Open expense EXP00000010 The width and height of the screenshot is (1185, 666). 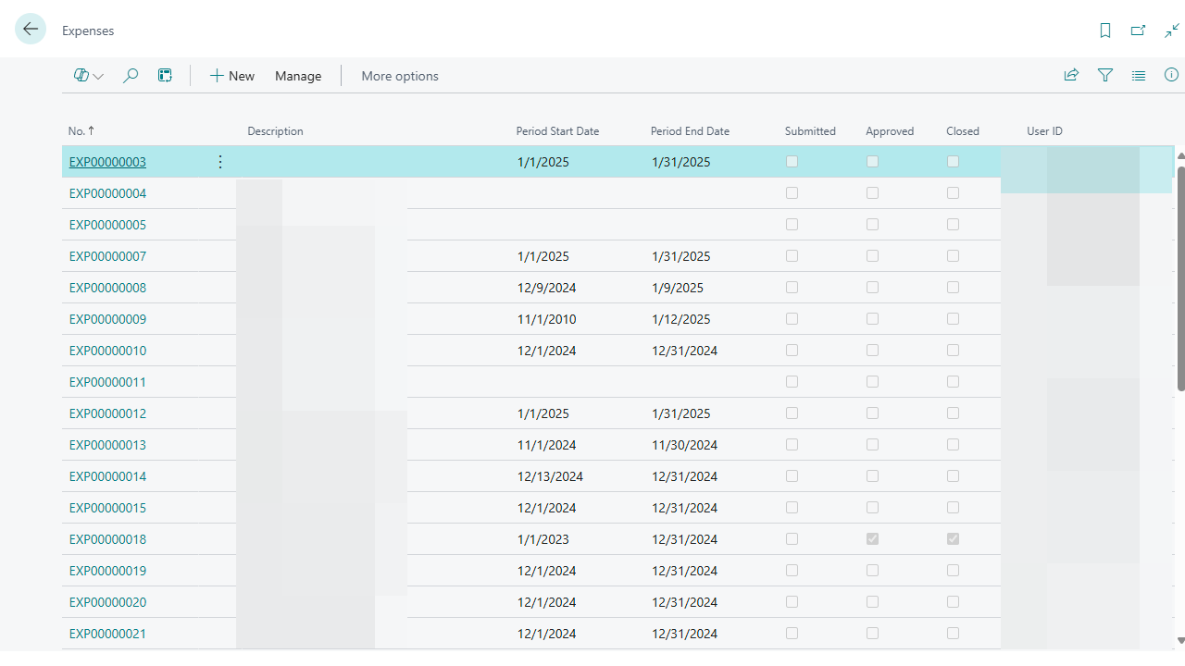107,351
